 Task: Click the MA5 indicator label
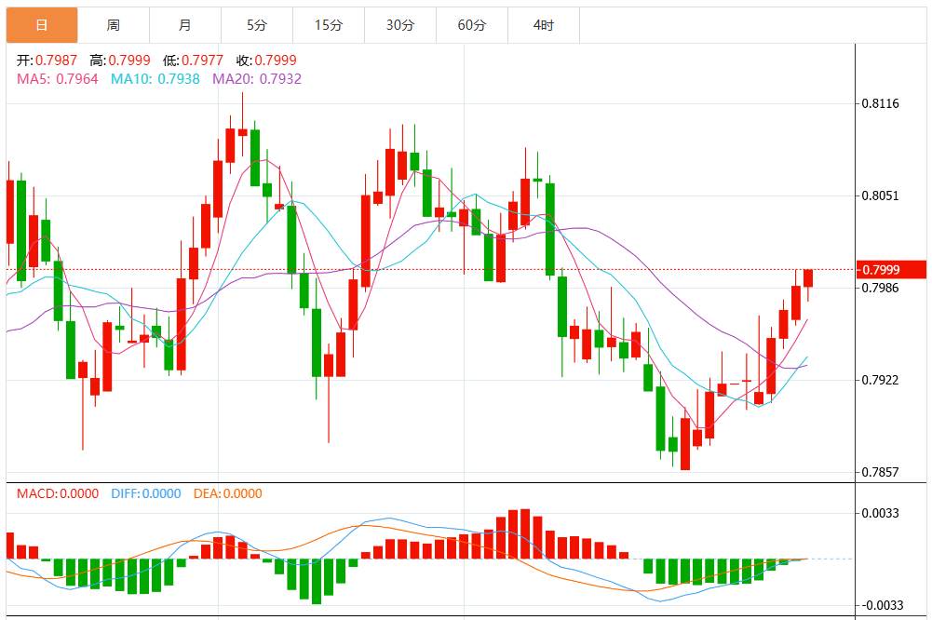(58, 79)
